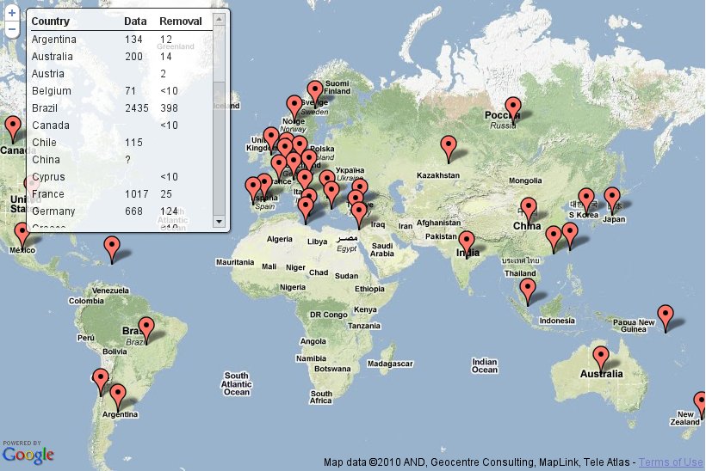Click France in the country list

coord(121,194)
